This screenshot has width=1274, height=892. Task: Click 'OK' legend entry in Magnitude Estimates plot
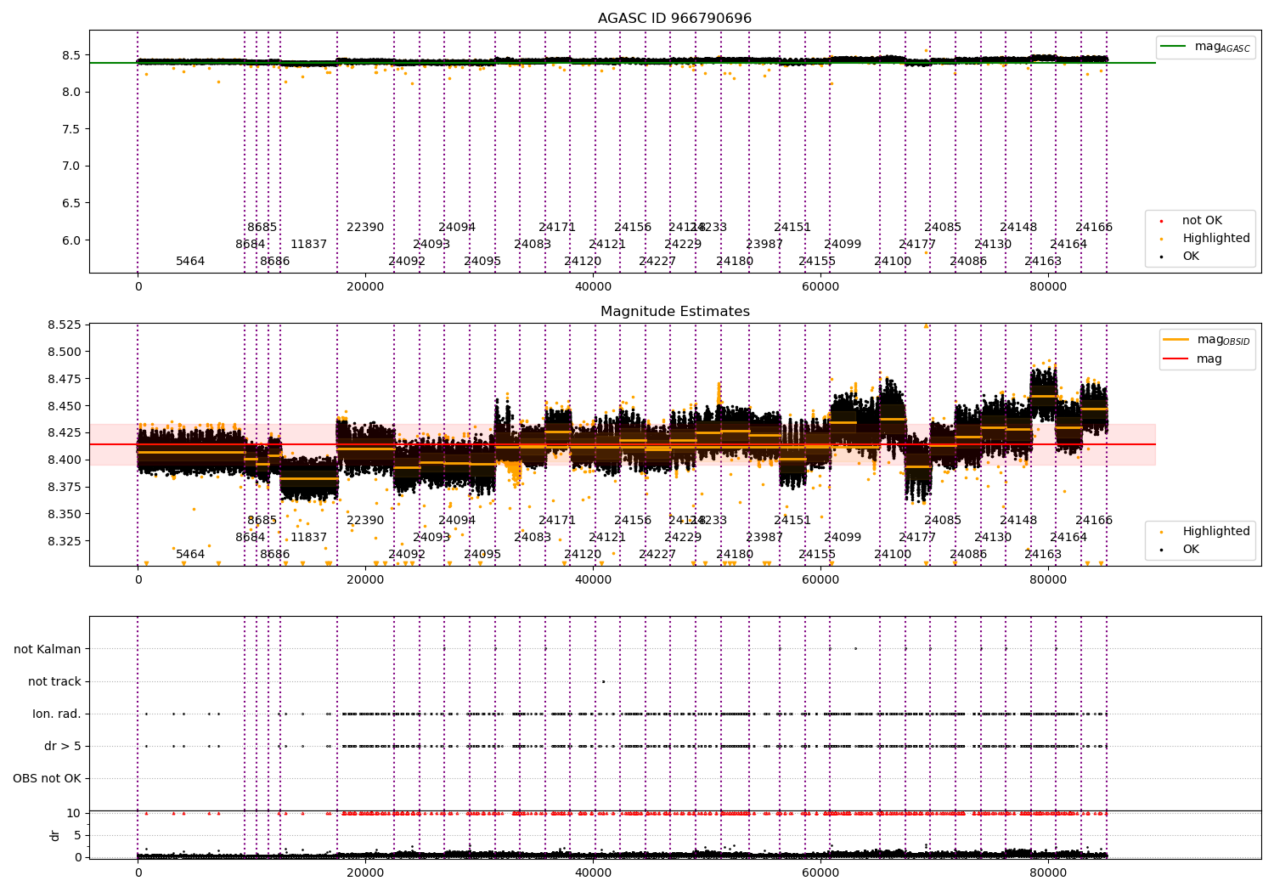(1191, 550)
